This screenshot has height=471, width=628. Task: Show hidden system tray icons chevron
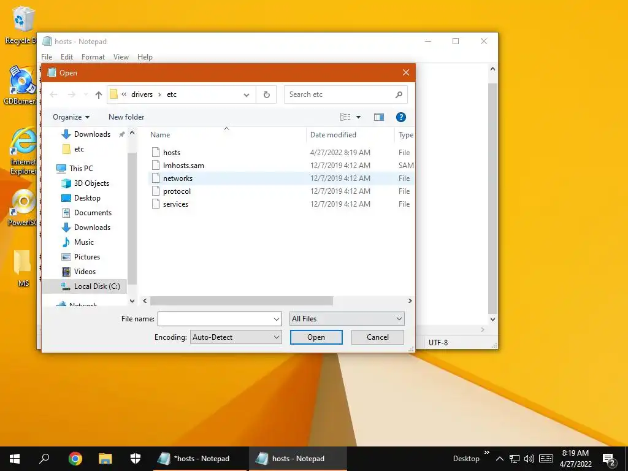point(499,459)
